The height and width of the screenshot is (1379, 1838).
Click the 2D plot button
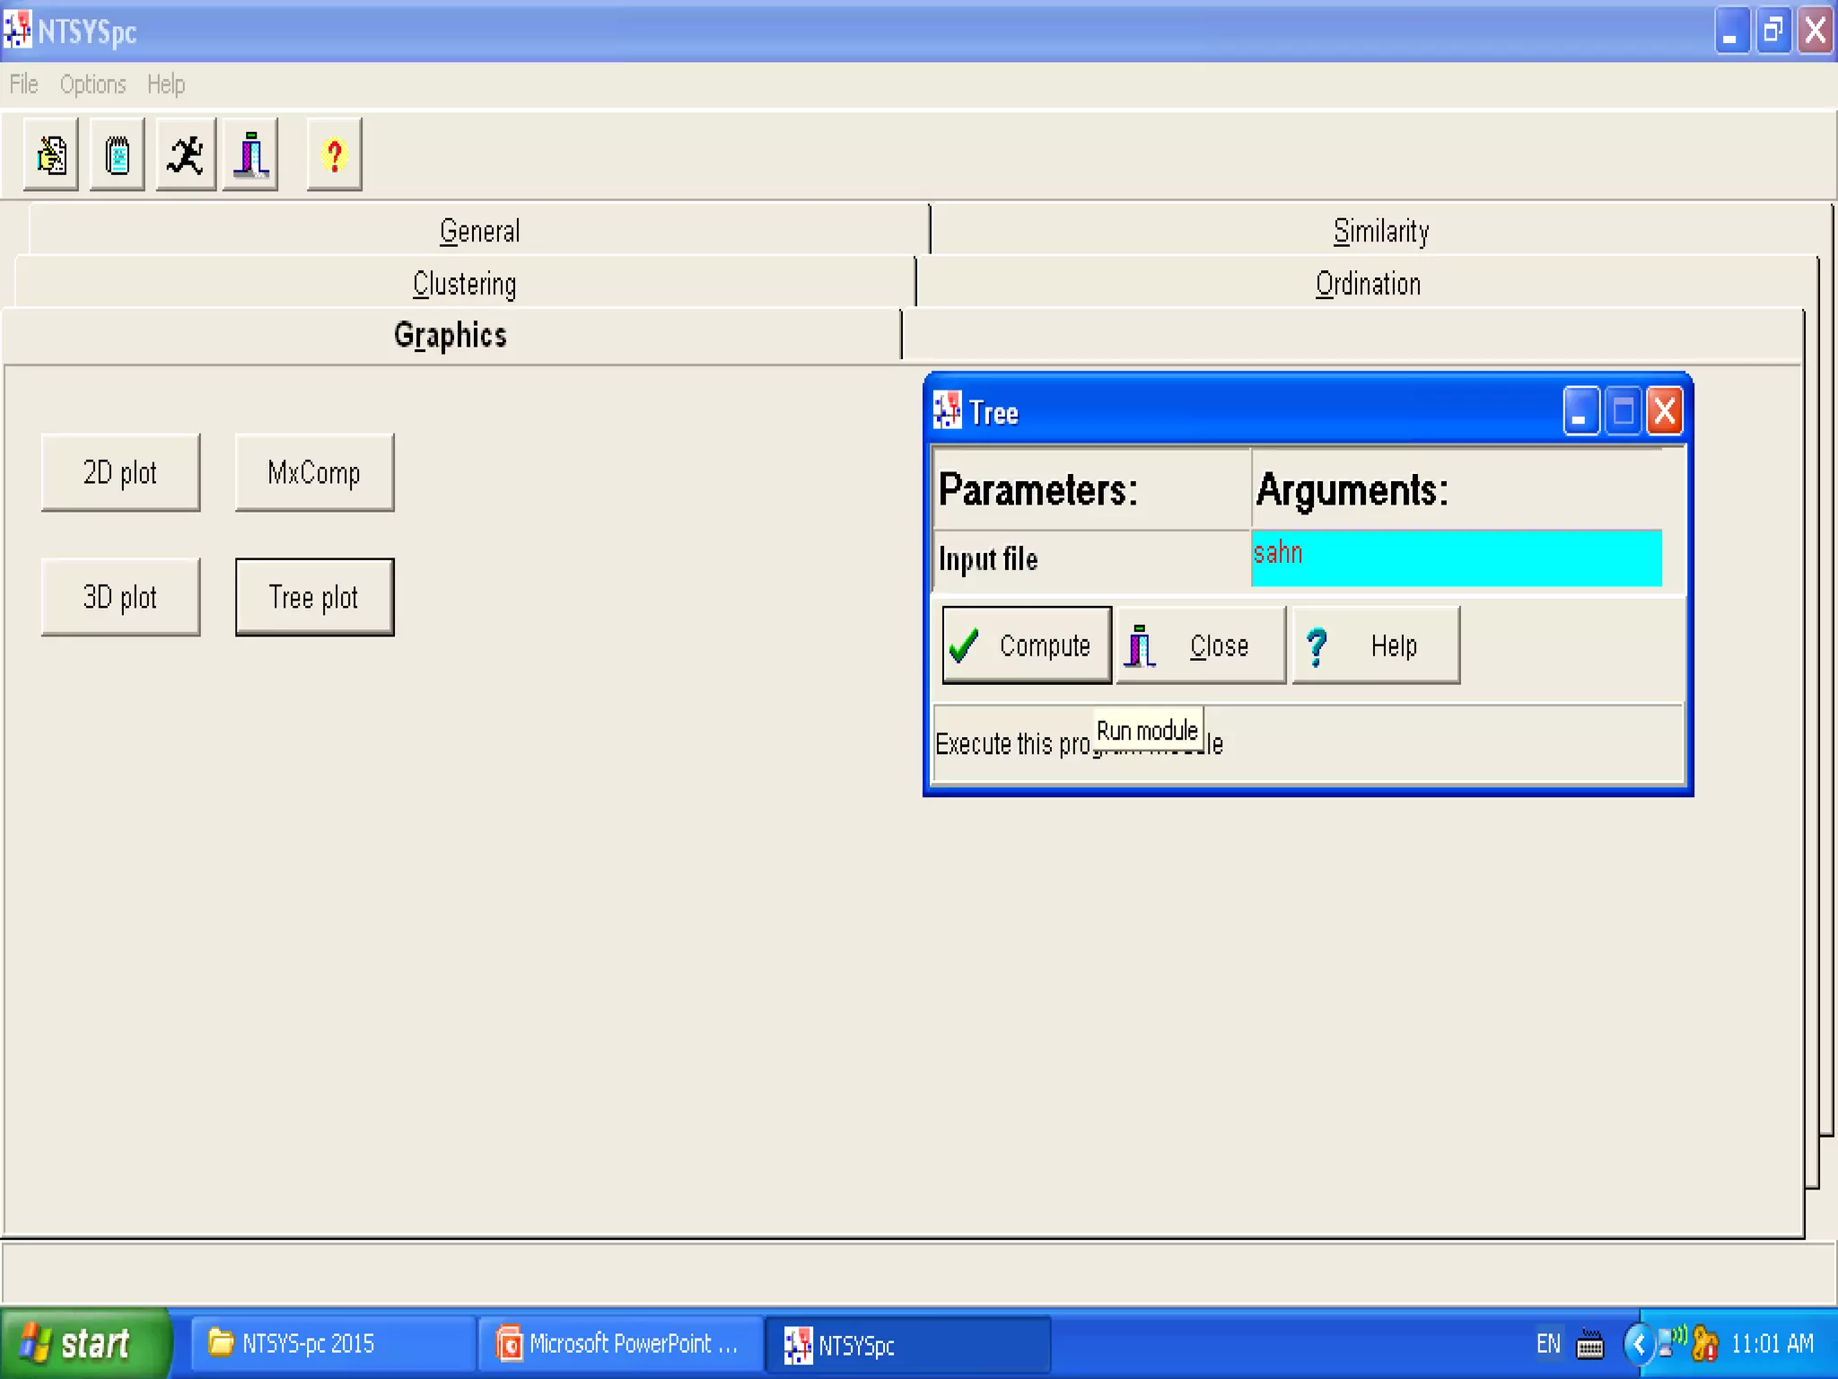120,473
